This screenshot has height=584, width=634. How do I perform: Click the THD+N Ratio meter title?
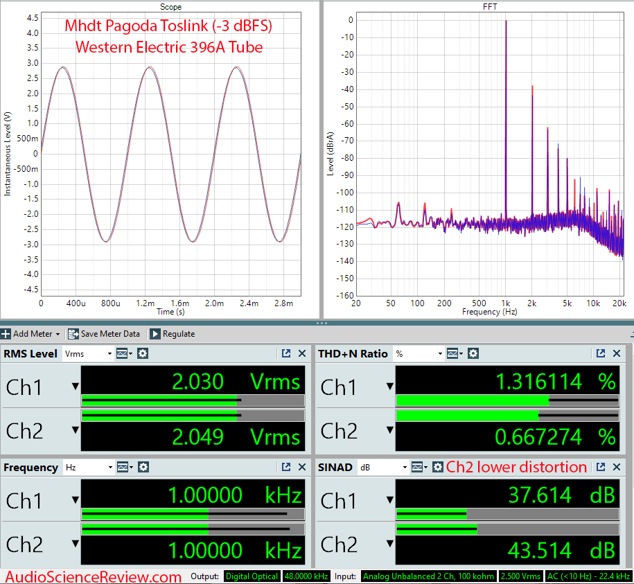pyautogui.click(x=353, y=353)
